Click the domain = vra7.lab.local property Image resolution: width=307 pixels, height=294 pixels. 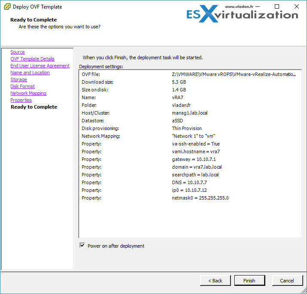pos(197,167)
